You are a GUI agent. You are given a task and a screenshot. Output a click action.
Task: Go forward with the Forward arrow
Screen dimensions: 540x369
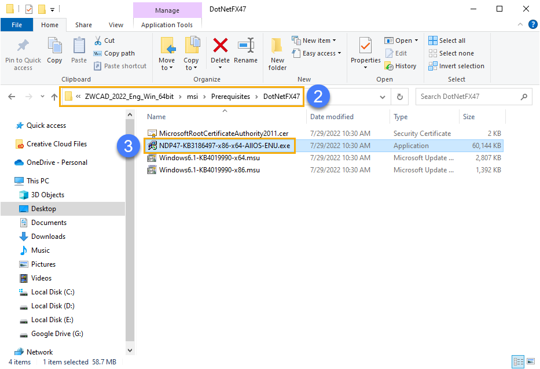coord(29,97)
